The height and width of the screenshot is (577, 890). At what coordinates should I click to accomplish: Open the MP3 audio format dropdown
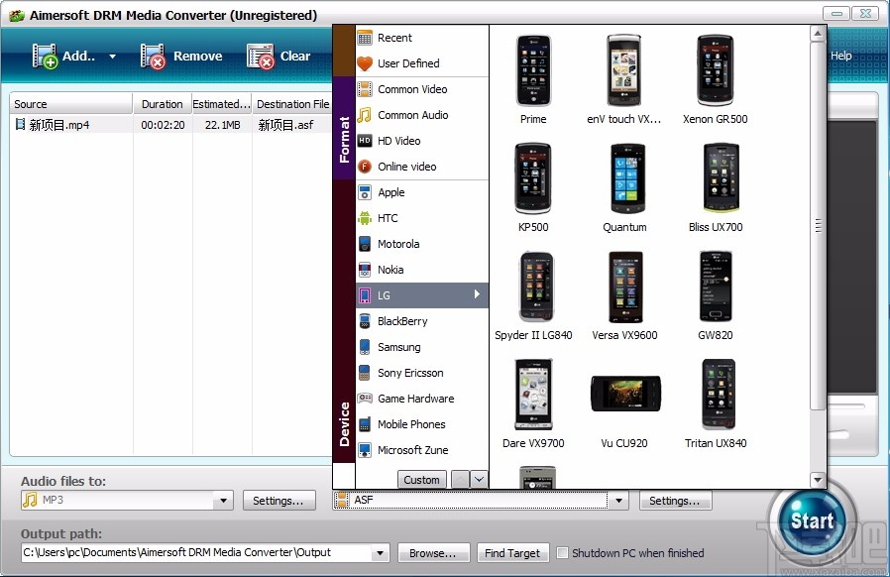pos(223,501)
